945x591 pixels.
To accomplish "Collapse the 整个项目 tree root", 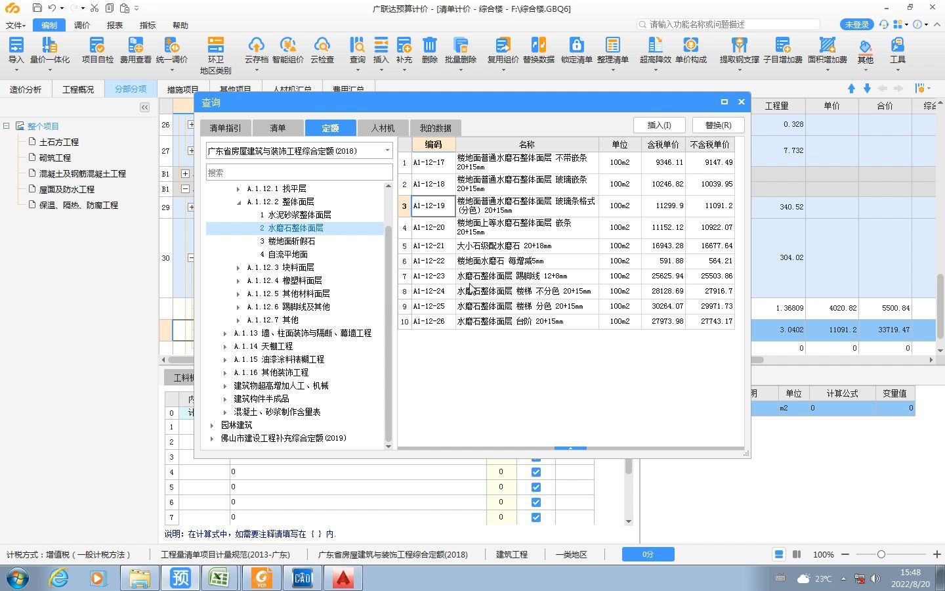I will point(7,126).
